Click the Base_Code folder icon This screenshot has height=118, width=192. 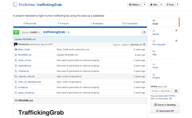tap(16, 49)
